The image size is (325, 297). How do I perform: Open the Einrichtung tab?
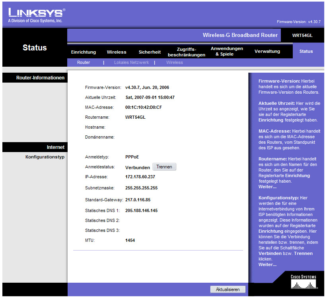point(84,52)
